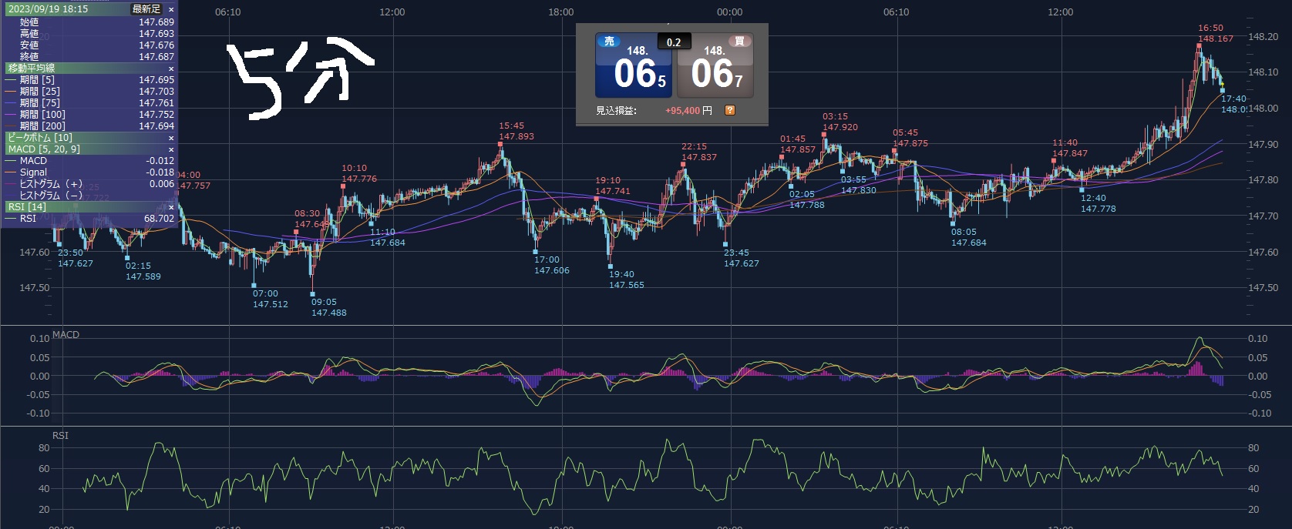Click the 05:45 peak marker 147.875
The width and height of the screenshot is (1292, 529).
pyautogui.click(x=910, y=138)
